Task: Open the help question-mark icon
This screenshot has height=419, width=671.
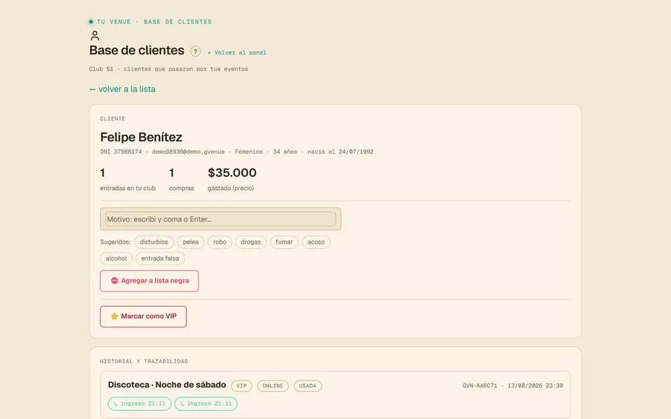Action: pyautogui.click(x=196, y=51)
